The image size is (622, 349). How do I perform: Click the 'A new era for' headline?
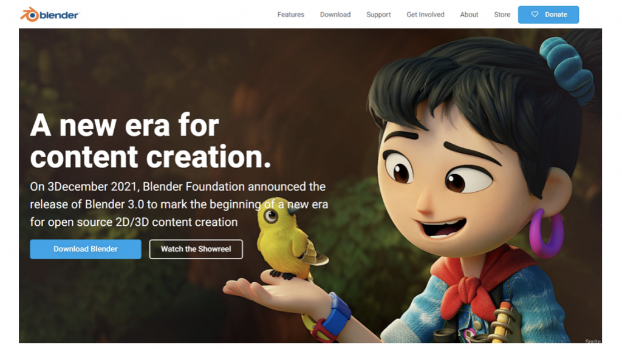pyautogui.click(x=124, y=125)
